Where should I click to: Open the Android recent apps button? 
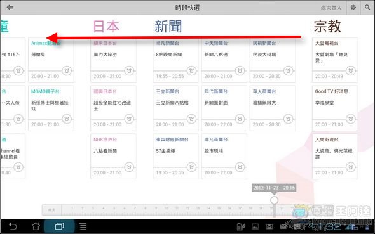(x=59, y=226)
